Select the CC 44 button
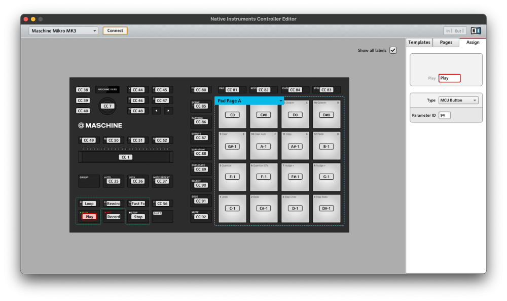Image resolution: width=507 pixels, height=301 pixels. pyautogui.click(x=138, y=90)
